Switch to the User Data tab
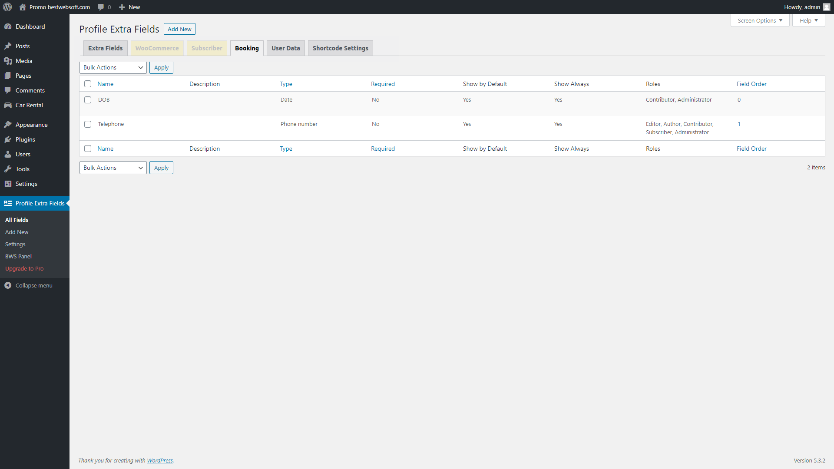 285,48
